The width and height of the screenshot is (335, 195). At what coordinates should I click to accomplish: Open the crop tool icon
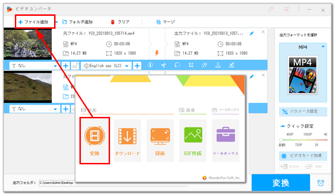191,65
